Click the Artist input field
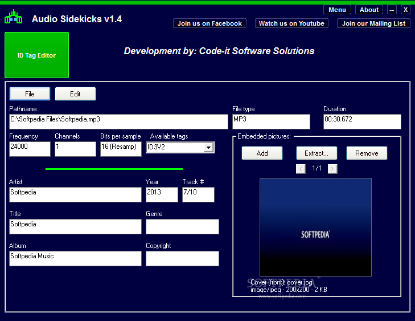The width and height of the screenshot is (415, 321). [x=75, y=194]
